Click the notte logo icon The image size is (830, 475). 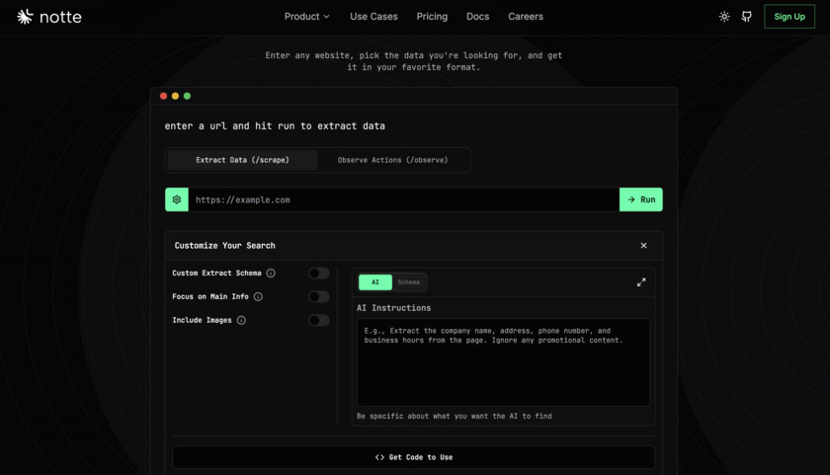click(x=25, y=17)
